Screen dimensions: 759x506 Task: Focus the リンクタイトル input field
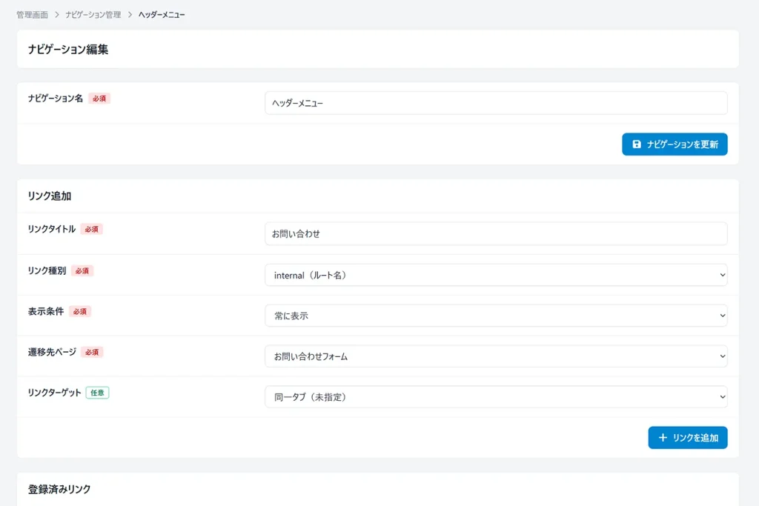coord(496,233)
